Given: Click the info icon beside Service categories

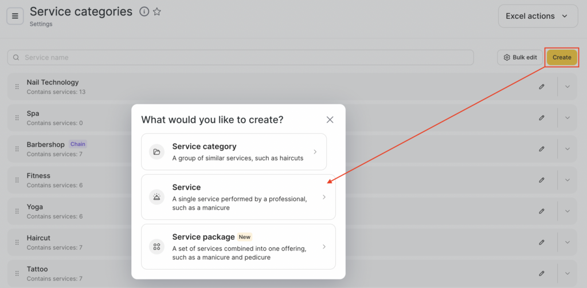Looking at the screenshot, I should coord(144,11).
